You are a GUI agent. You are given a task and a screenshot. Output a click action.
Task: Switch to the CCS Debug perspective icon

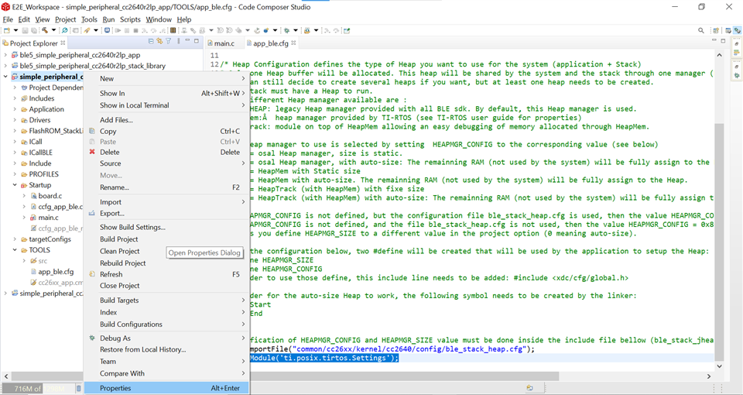tap(738, 30)
